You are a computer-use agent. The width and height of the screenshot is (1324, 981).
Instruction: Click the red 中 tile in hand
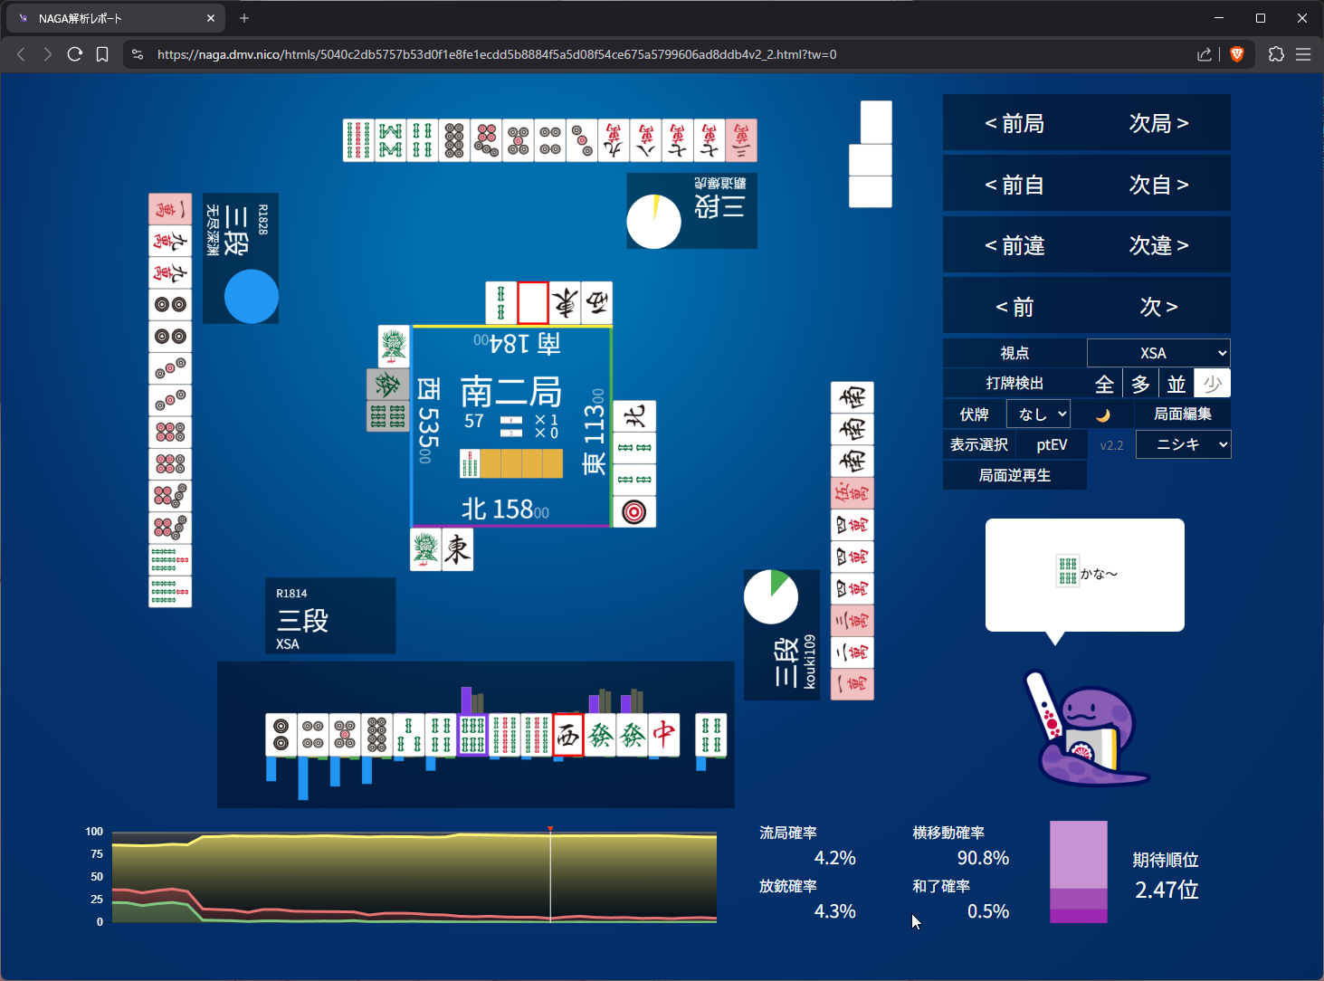pos(663,735)
